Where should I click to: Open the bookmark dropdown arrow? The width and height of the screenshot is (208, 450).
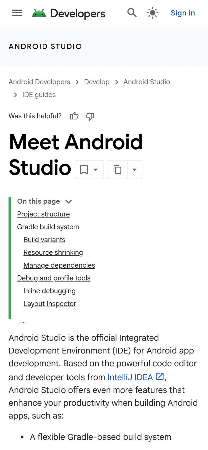click(x=96, y=170)
